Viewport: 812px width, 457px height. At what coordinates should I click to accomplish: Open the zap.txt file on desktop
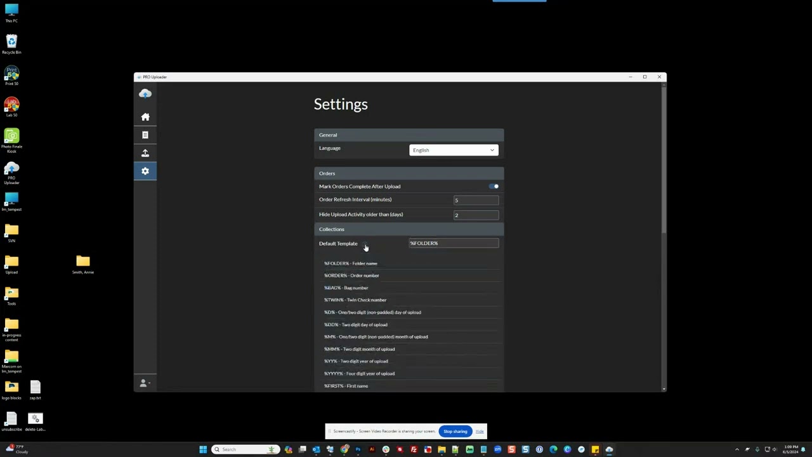tap(36, 390)
